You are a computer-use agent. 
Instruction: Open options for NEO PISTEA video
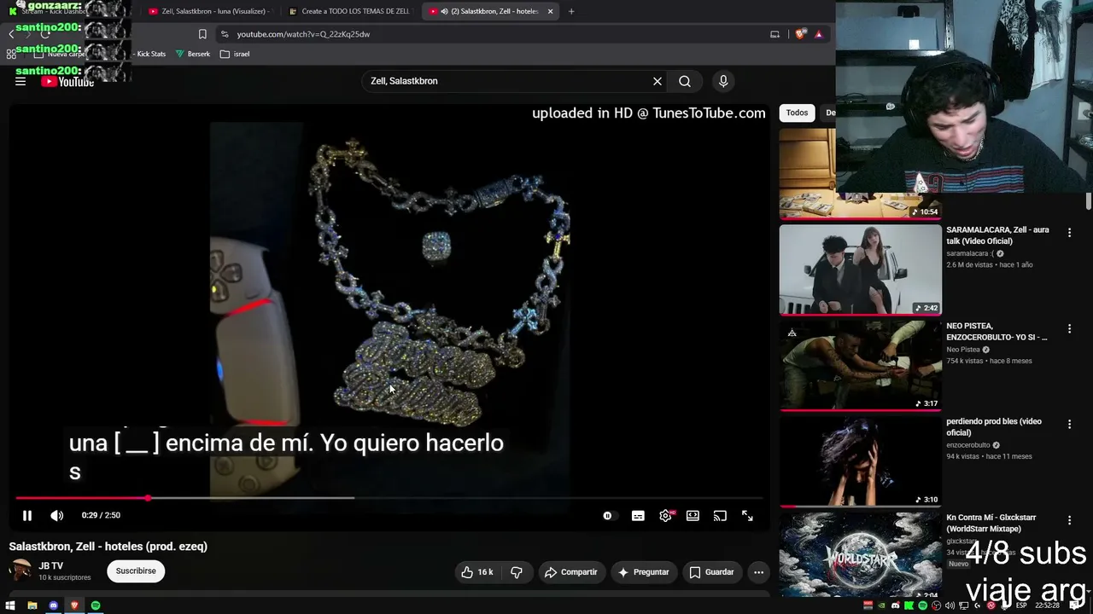(x=1069, y=328)
